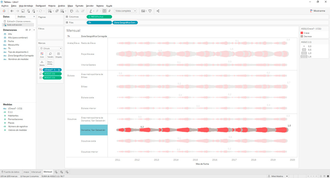Viewport: 330px width, 178px height.
Task: Click the save workbook icon
Action: 23,11
